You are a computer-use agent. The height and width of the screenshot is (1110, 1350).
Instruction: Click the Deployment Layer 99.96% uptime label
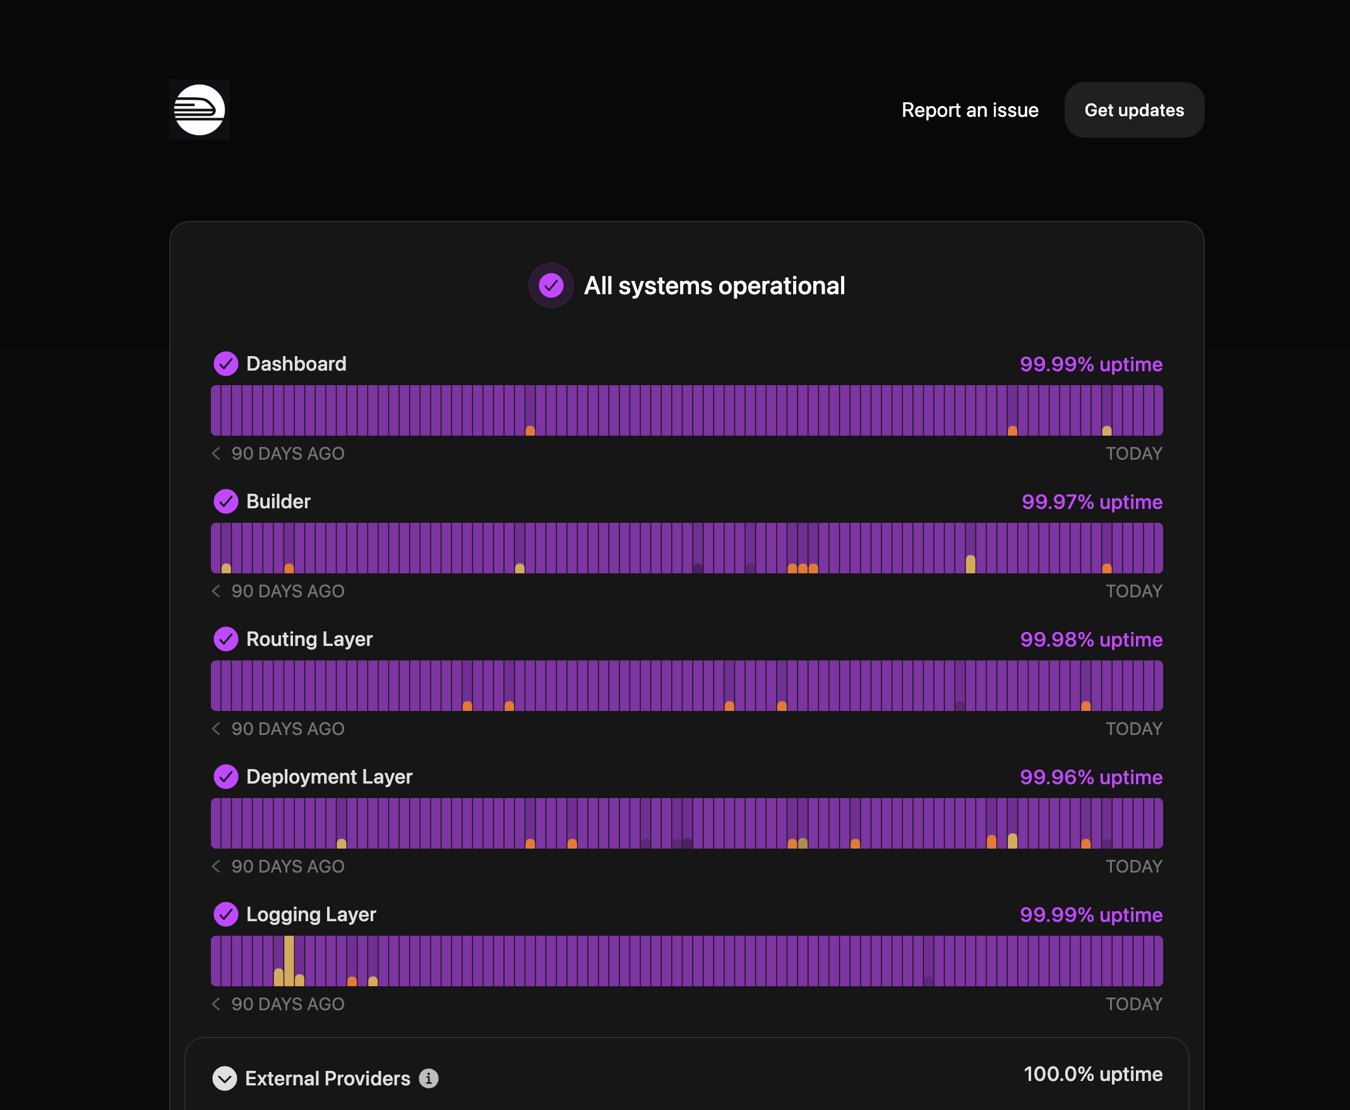coord(1090,777)
